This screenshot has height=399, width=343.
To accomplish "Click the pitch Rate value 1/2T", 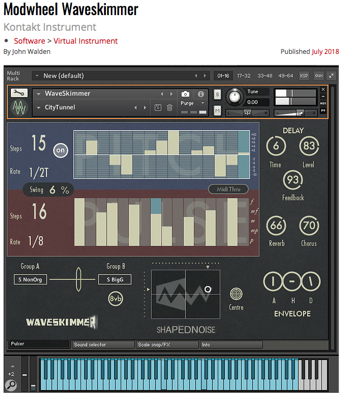I will point(39,173).
